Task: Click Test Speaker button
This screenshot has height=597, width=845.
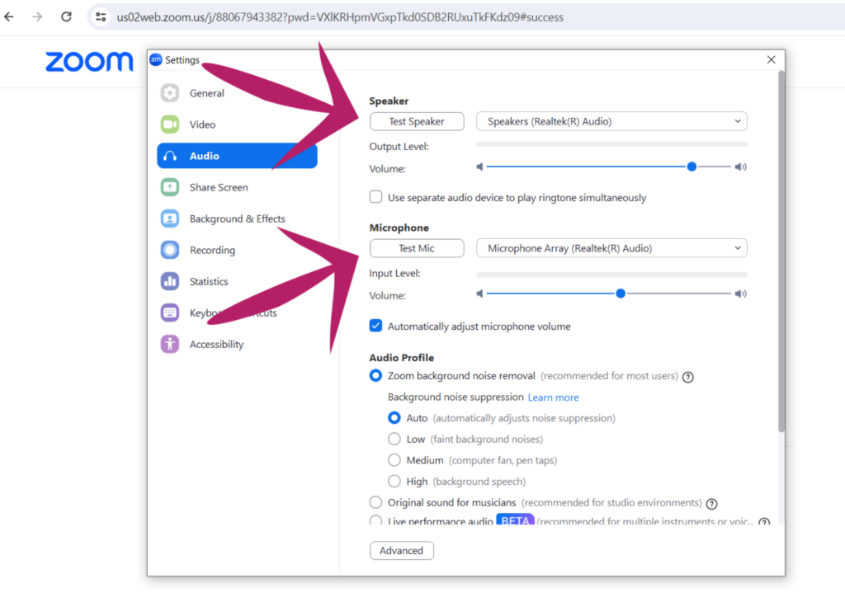Action: 417,122
